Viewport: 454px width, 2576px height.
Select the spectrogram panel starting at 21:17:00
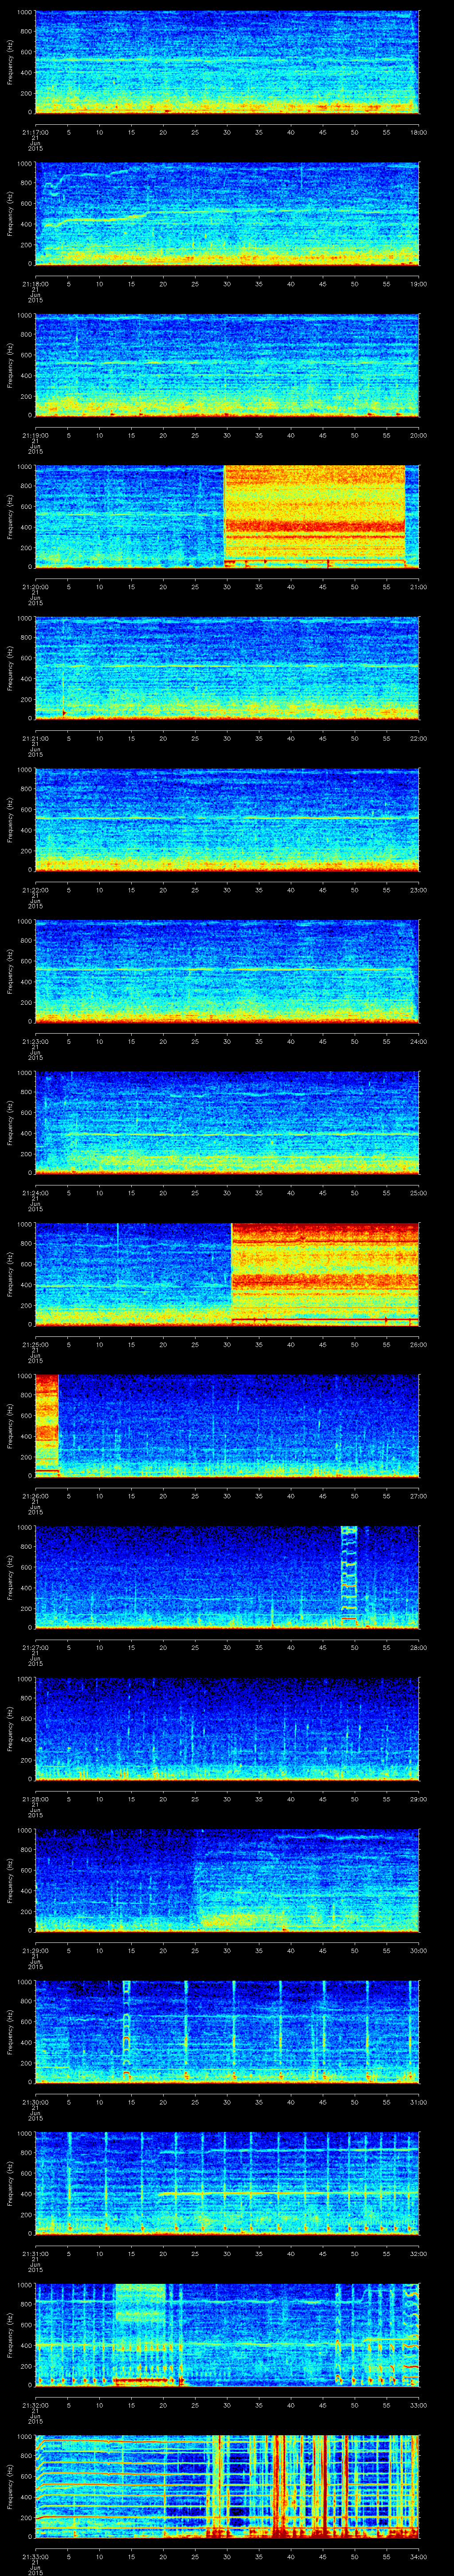tap(227, 62)
